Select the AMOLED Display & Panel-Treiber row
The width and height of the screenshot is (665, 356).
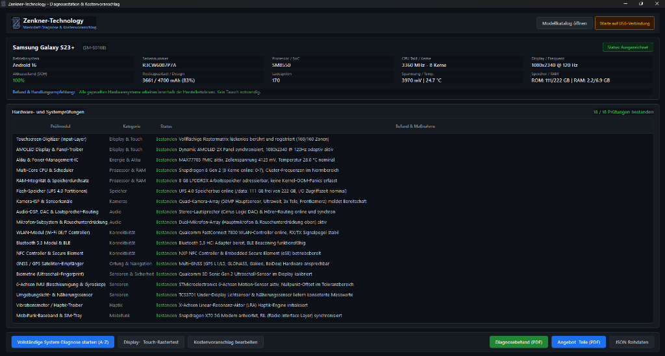(x=332, y=149)
